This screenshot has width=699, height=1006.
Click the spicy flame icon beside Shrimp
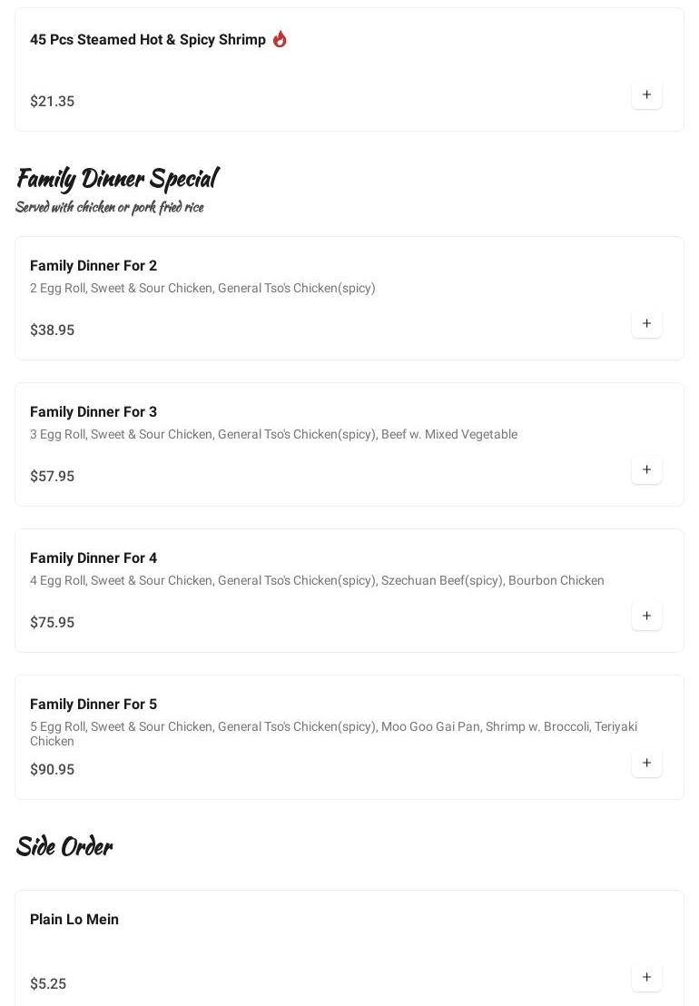280,39
